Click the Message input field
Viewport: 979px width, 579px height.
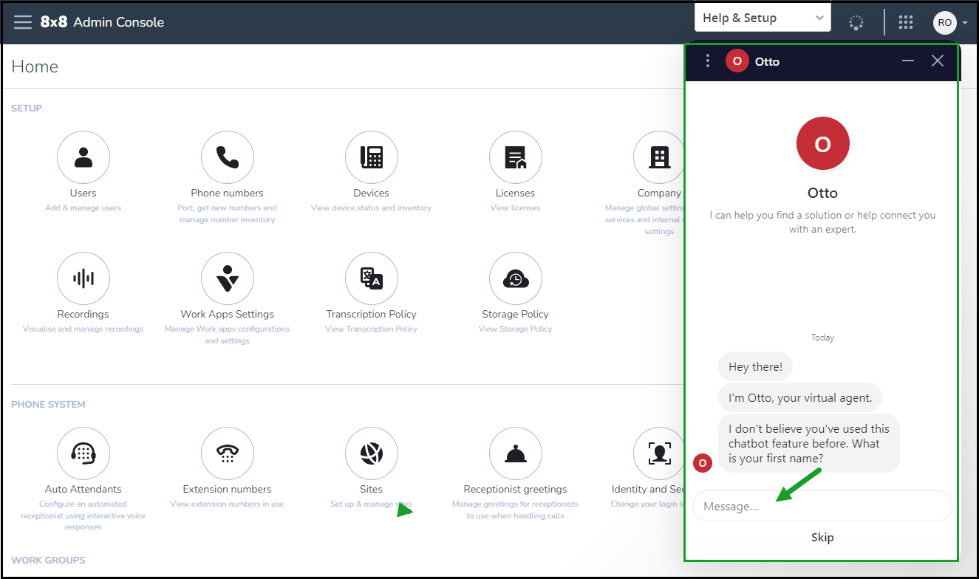coord(822,506)
